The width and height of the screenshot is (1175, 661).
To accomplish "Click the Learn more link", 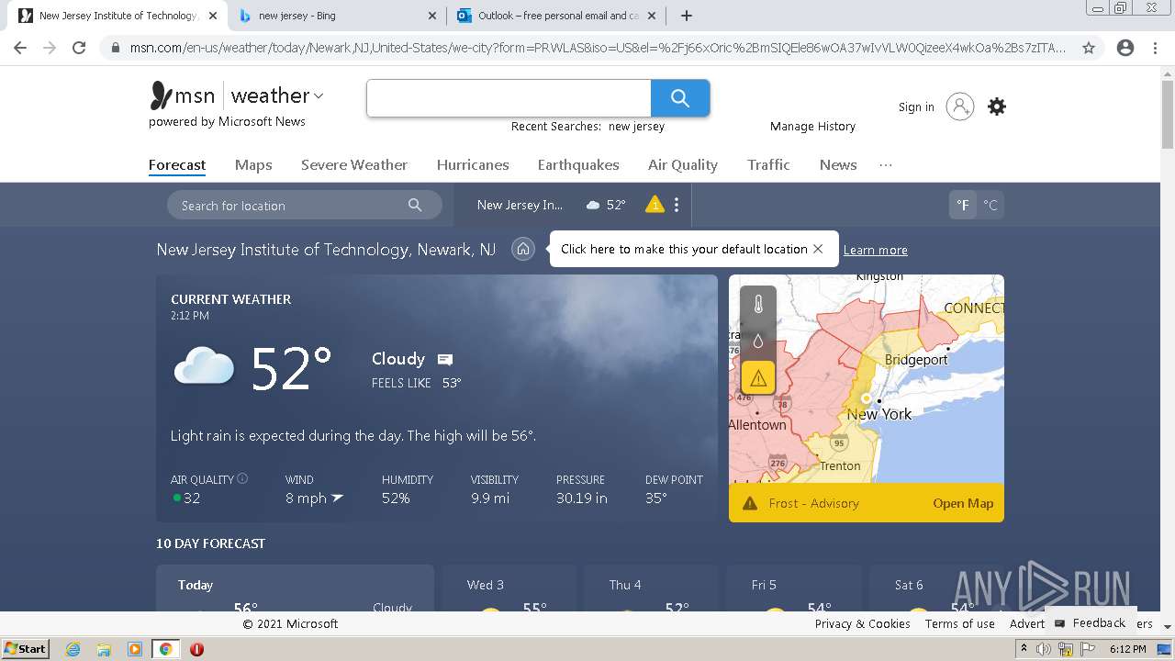I will (x=876, y=250).
